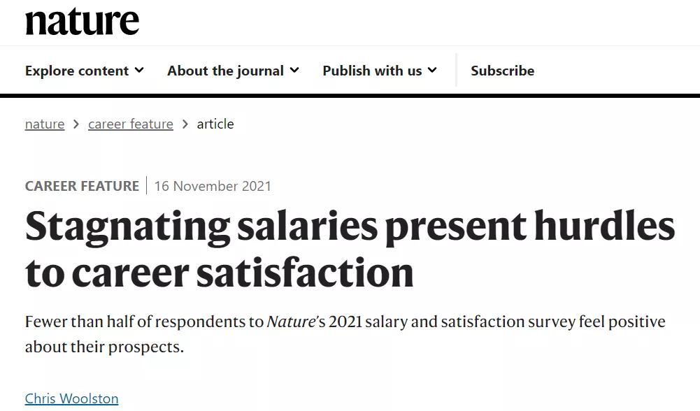Open the Explore content menu
Screen dimensions: 700x411
(85, 71)
